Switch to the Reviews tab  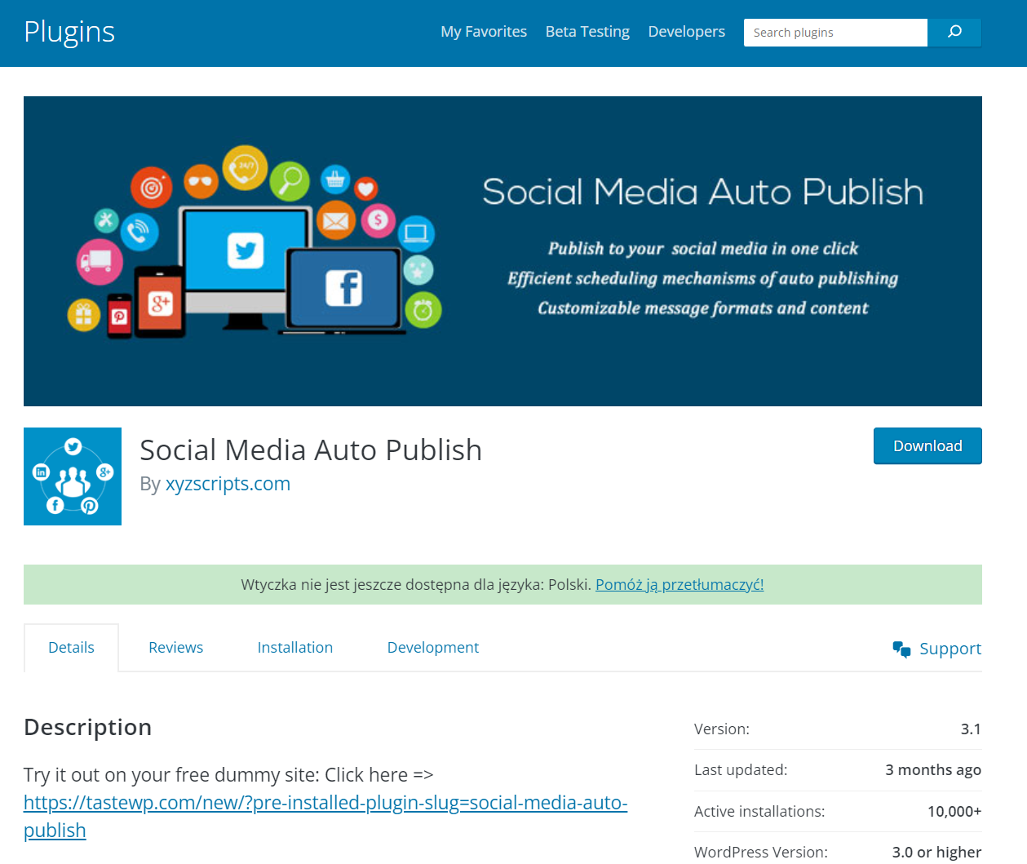(175, 648)
